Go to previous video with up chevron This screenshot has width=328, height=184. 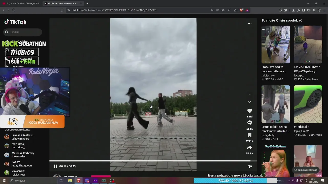[249, 95]
